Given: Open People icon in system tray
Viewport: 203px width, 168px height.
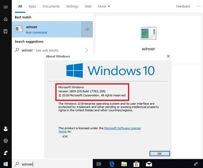Looking at the screenshot, I should (x=196, y=164).
